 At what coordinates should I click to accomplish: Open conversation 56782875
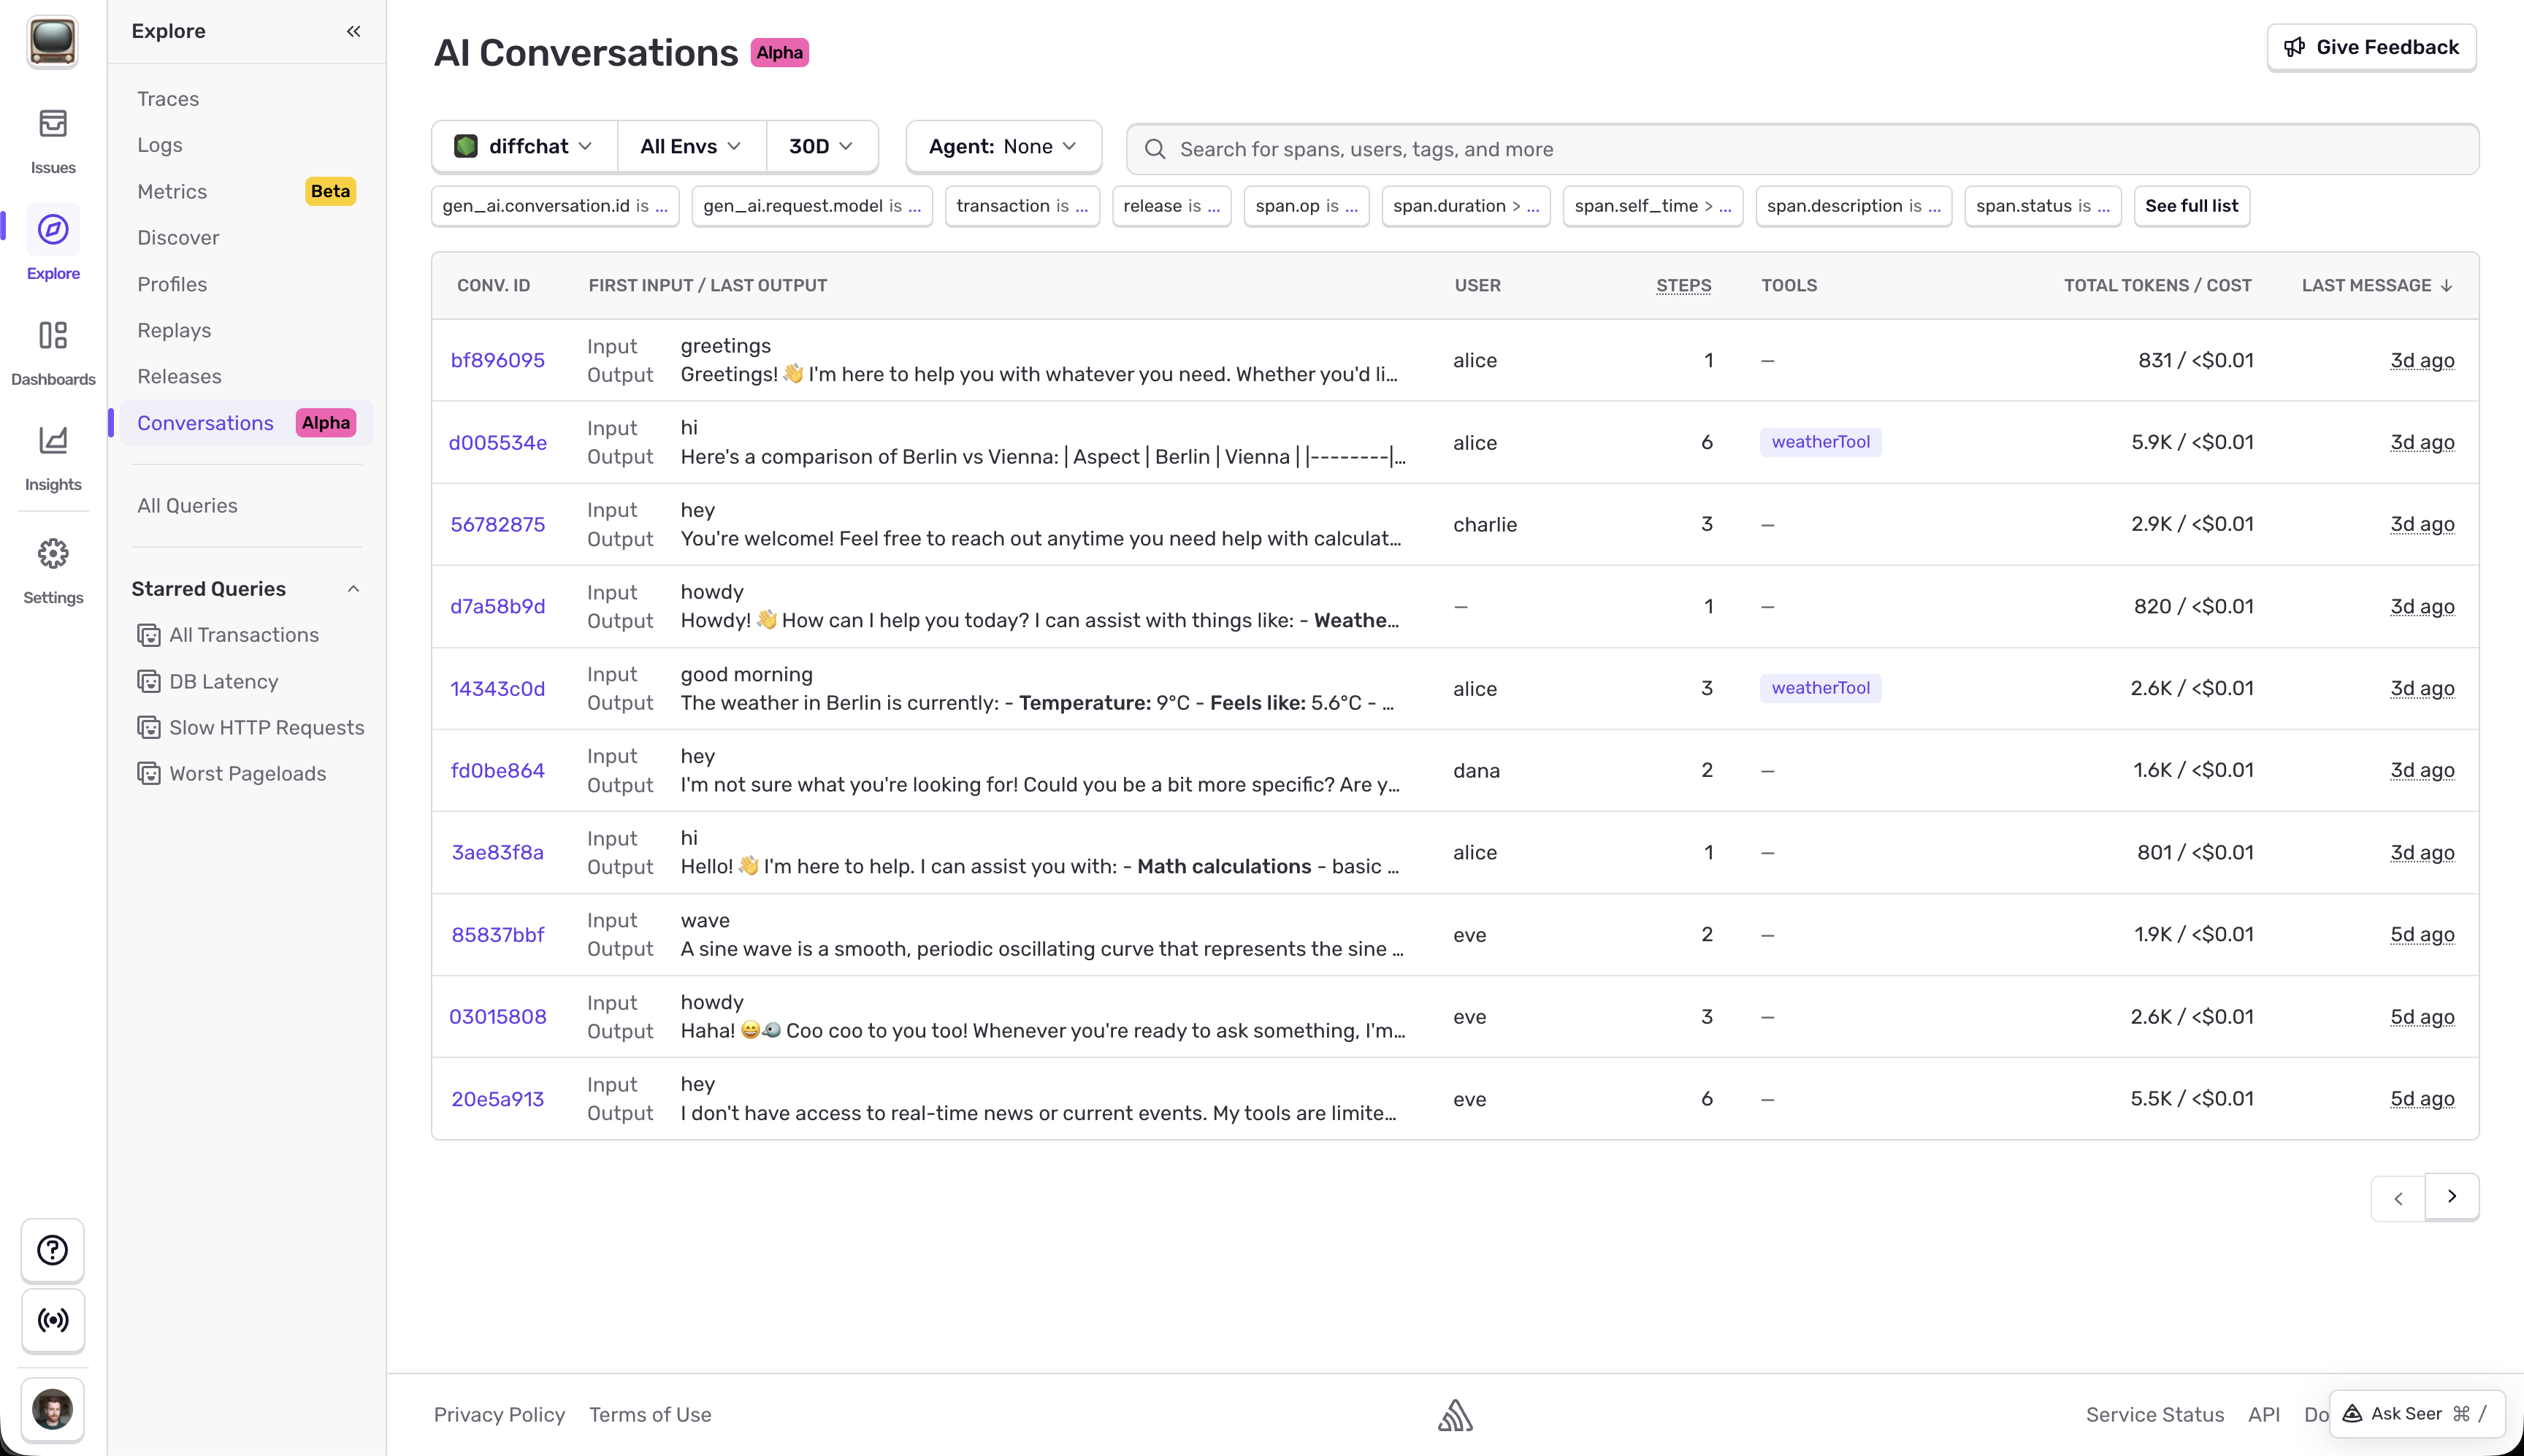tap(498, 525)
